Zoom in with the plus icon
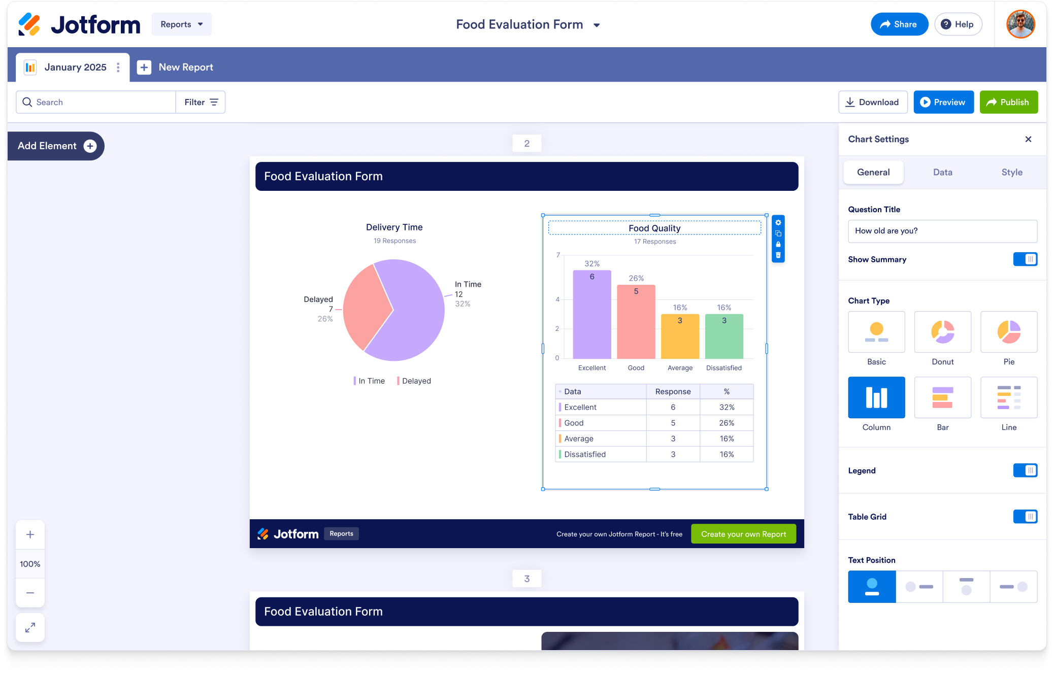This screenshot has width=1054, height=675. pos(30,534)
